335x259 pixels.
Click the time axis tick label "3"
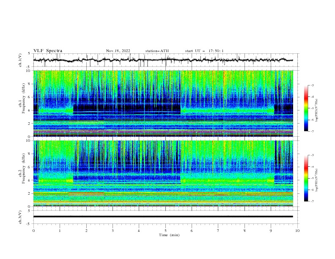click(x=113, y=231)
